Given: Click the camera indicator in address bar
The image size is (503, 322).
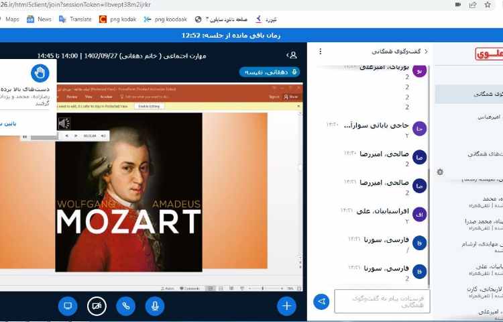Looking at the screenshot, I should click(458, 5).
